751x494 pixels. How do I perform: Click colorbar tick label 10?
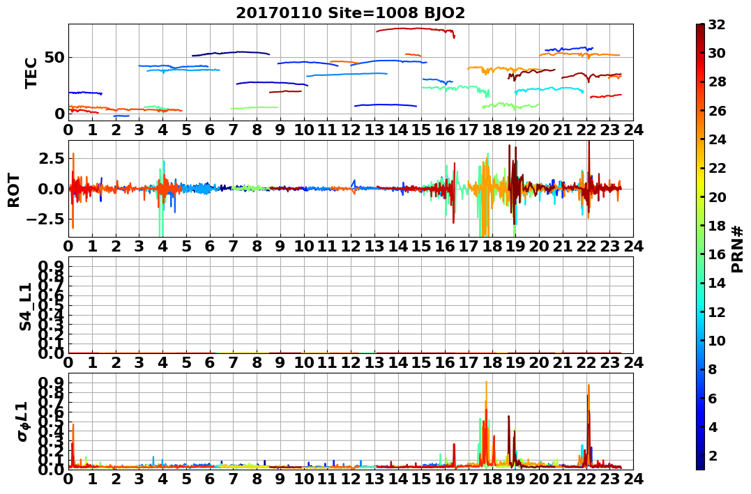[717, 340]
